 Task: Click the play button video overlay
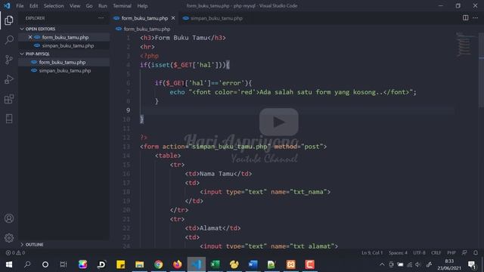pyautogui.click(x=279, y=122)
